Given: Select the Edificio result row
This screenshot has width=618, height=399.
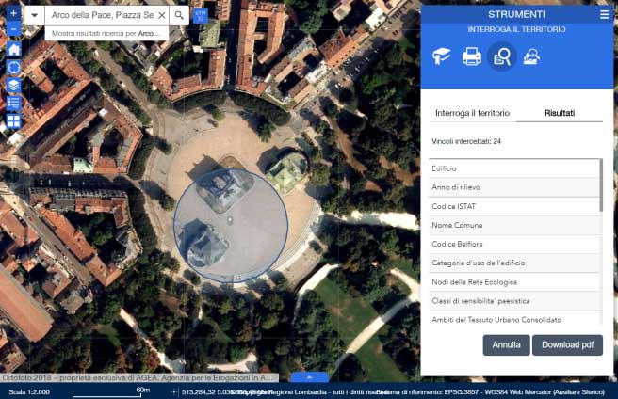Looking at the screenshot, I should pyautogui.click(x=514, y=168).
